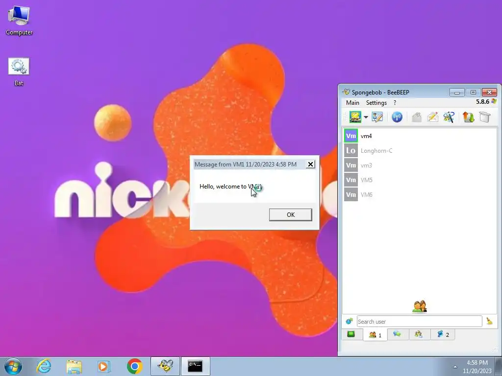Screen dimensions: 502x376
Task: Click the broom clear icon beside search
Action: pos(489,321)
